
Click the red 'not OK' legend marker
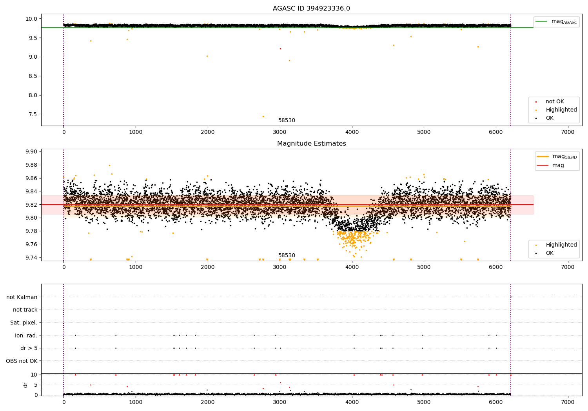[x=536, y=102]
